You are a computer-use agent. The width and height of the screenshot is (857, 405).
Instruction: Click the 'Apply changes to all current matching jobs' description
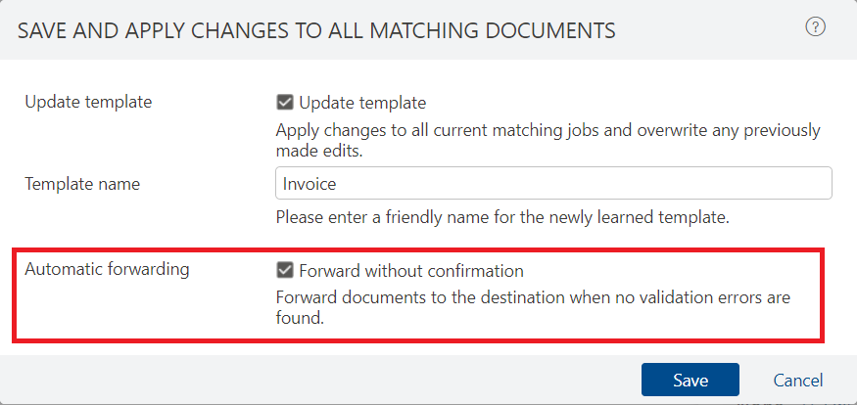coord(548,141)
